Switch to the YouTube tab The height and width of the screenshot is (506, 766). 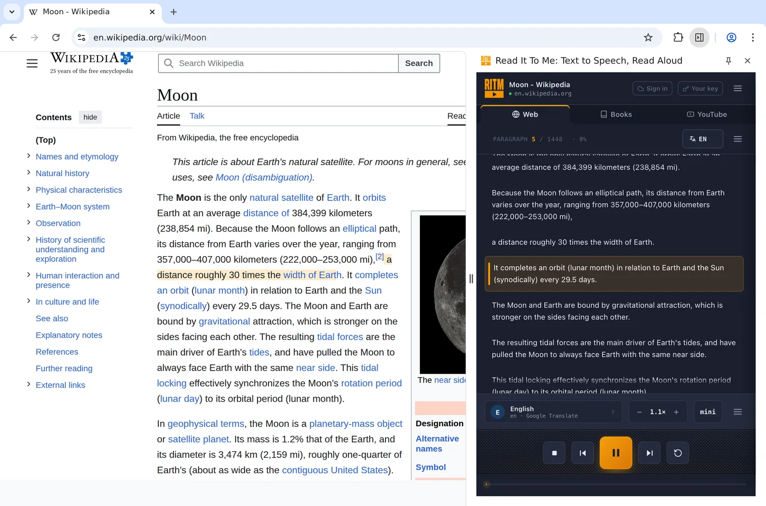[x=707, y=114]
